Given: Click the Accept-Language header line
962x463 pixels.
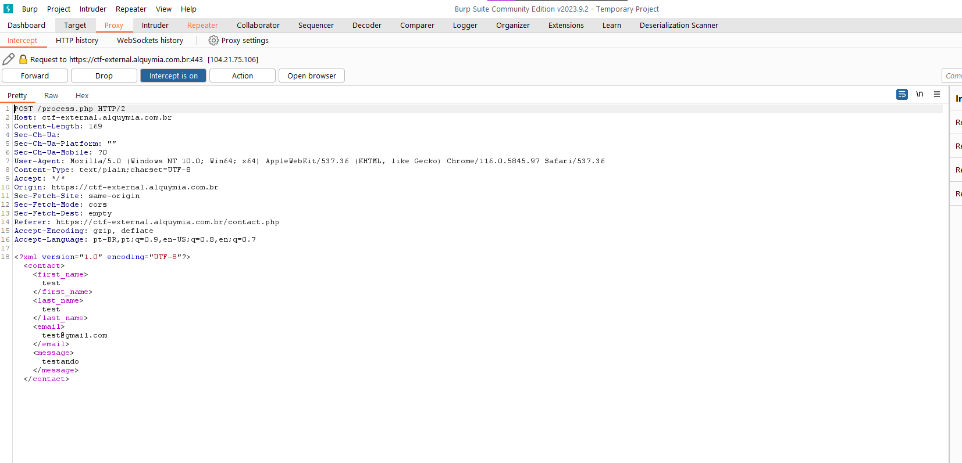Looking at the screenshot, I should [135, 239].
